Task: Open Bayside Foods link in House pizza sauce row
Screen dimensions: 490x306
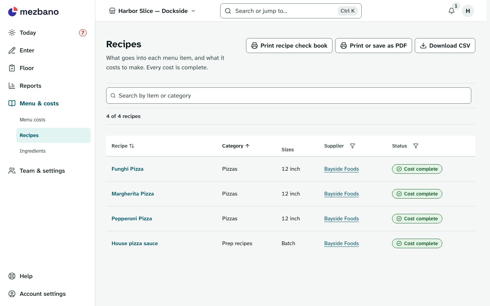Action: (342, 243)
